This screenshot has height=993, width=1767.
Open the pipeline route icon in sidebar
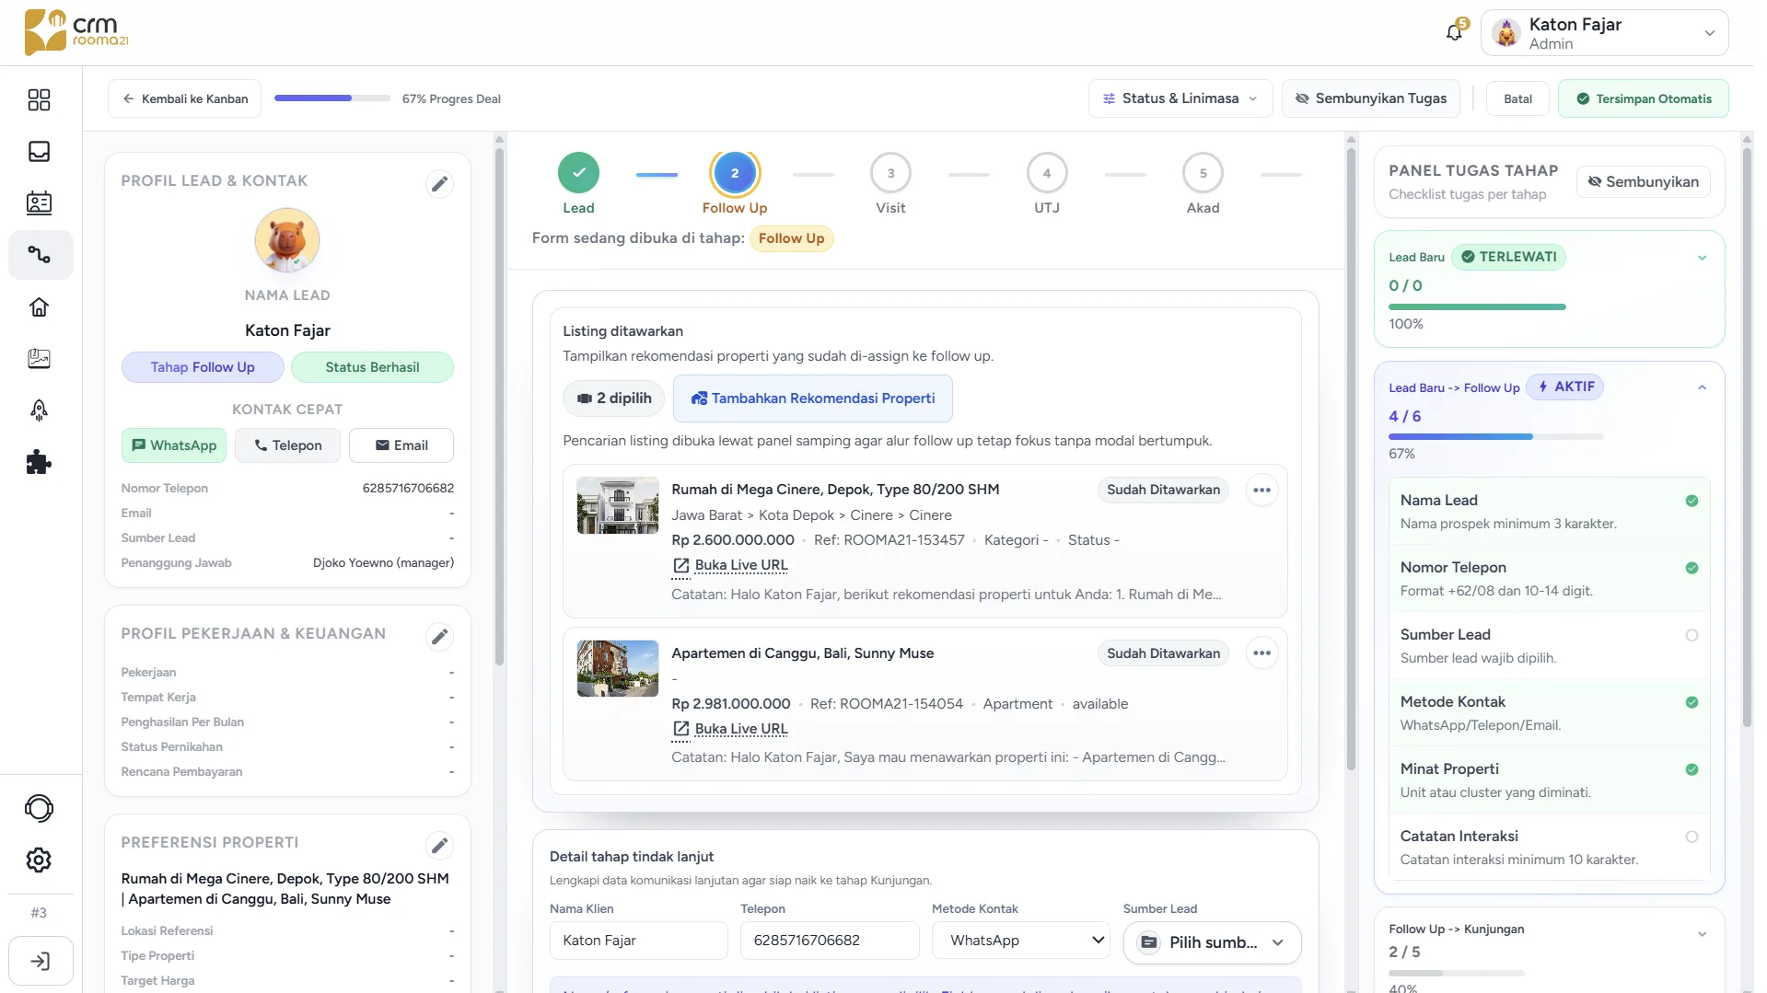point(39,255)
